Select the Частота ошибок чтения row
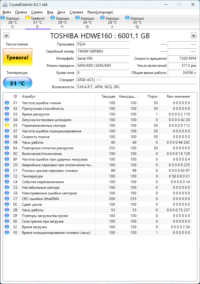 [97, 103]
